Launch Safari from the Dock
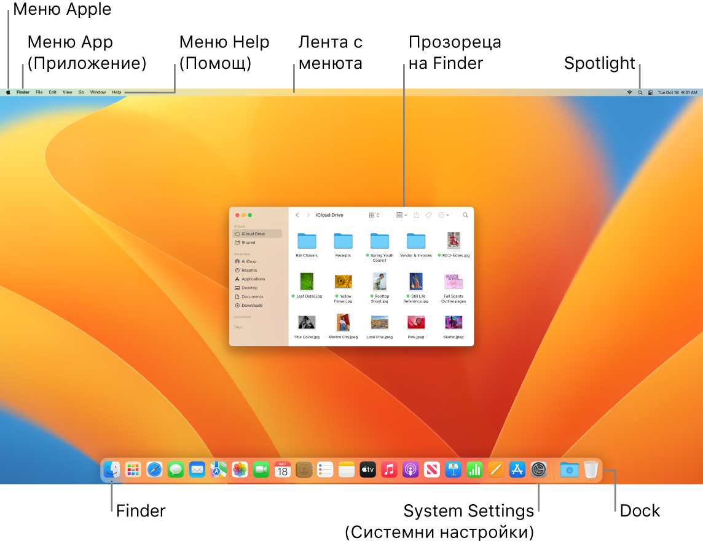The height and width of the screenshot is (546, 703). (x=154, y=470)
